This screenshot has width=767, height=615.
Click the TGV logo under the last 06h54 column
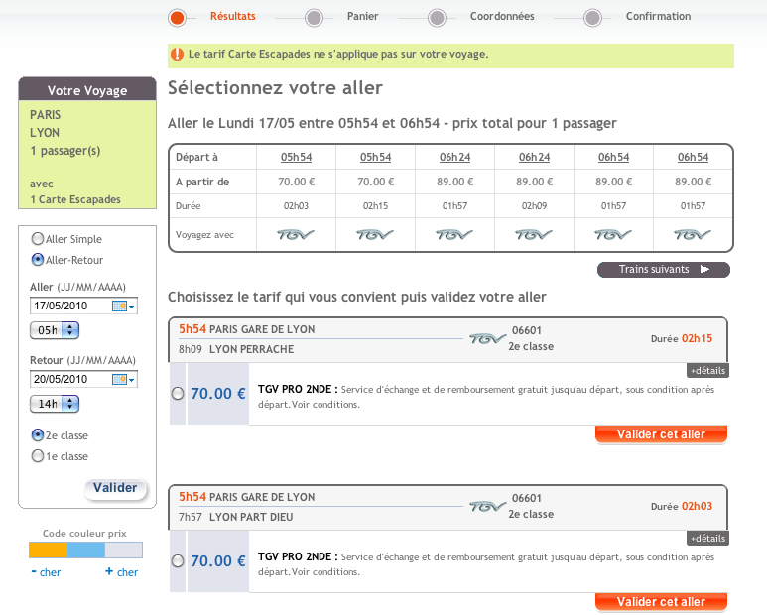click(693, 235)
